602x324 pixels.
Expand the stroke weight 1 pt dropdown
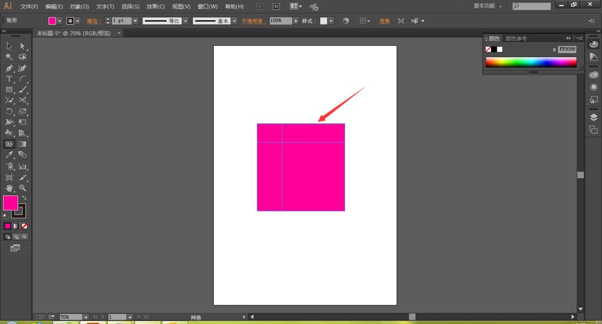(135, 21)
